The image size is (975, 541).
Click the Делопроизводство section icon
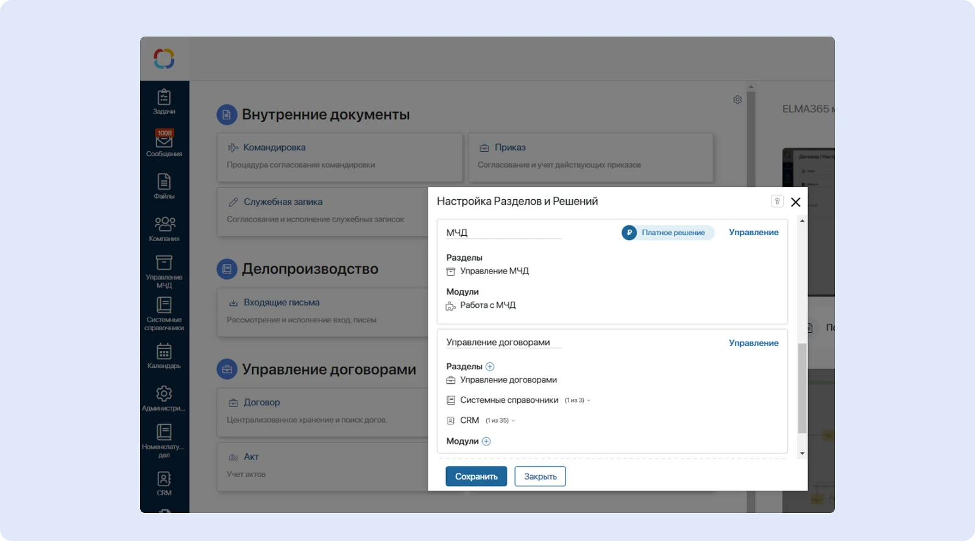click(227, 269)
